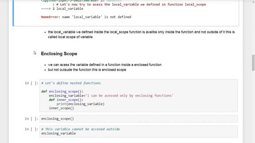Click the enclosing_variable code cell
Image resolution: width=255 pixels, height=143 pixels.
pyautogui.click(x=139, y=131)
